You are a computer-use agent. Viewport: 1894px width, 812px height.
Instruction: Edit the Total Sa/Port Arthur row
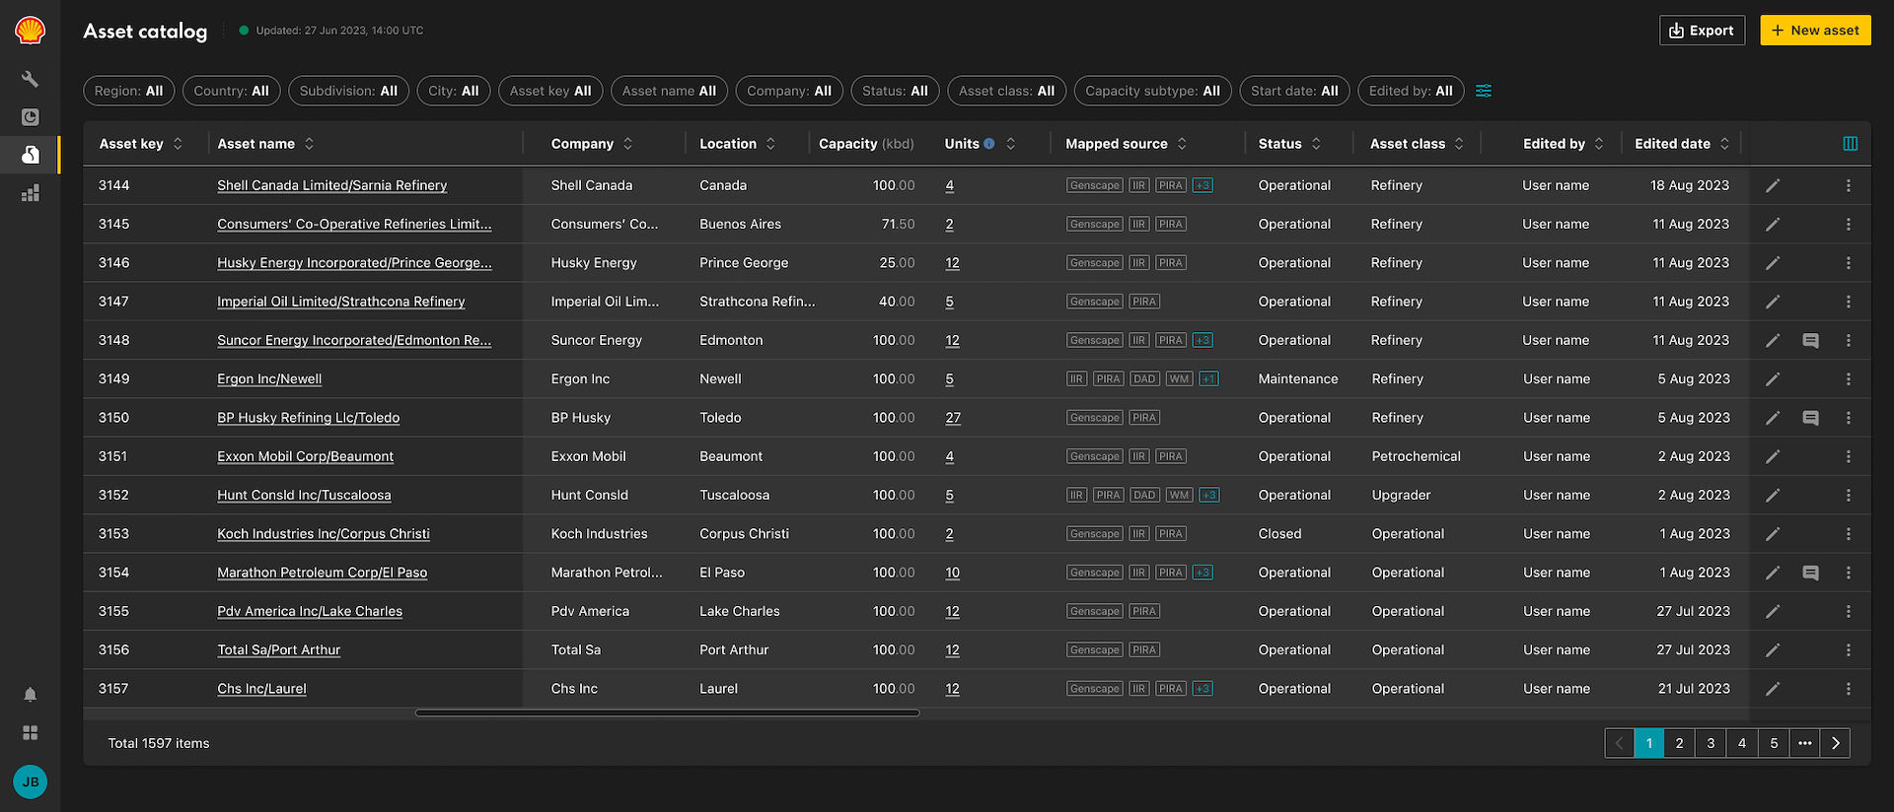click(1773, 650)
